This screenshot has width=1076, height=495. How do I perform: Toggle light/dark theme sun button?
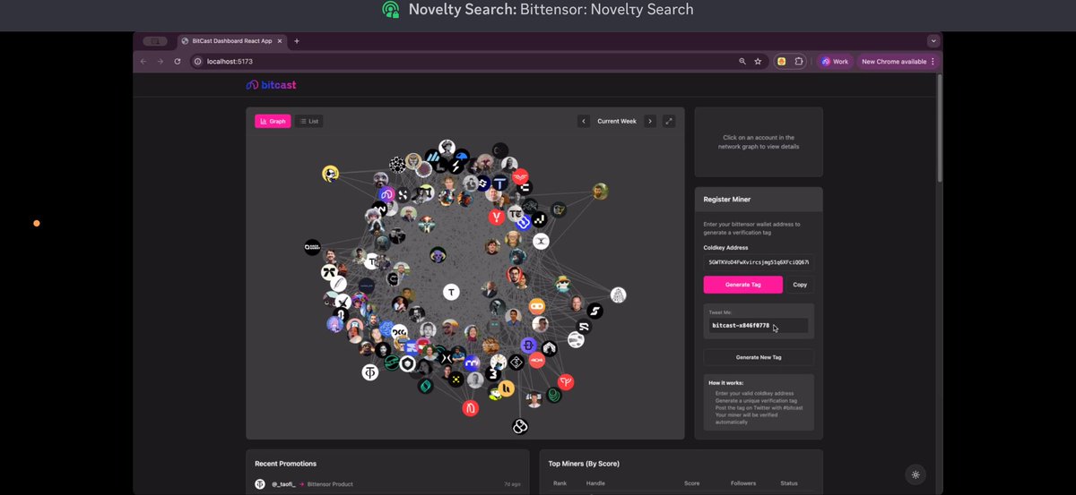click(x=915, y=474)
